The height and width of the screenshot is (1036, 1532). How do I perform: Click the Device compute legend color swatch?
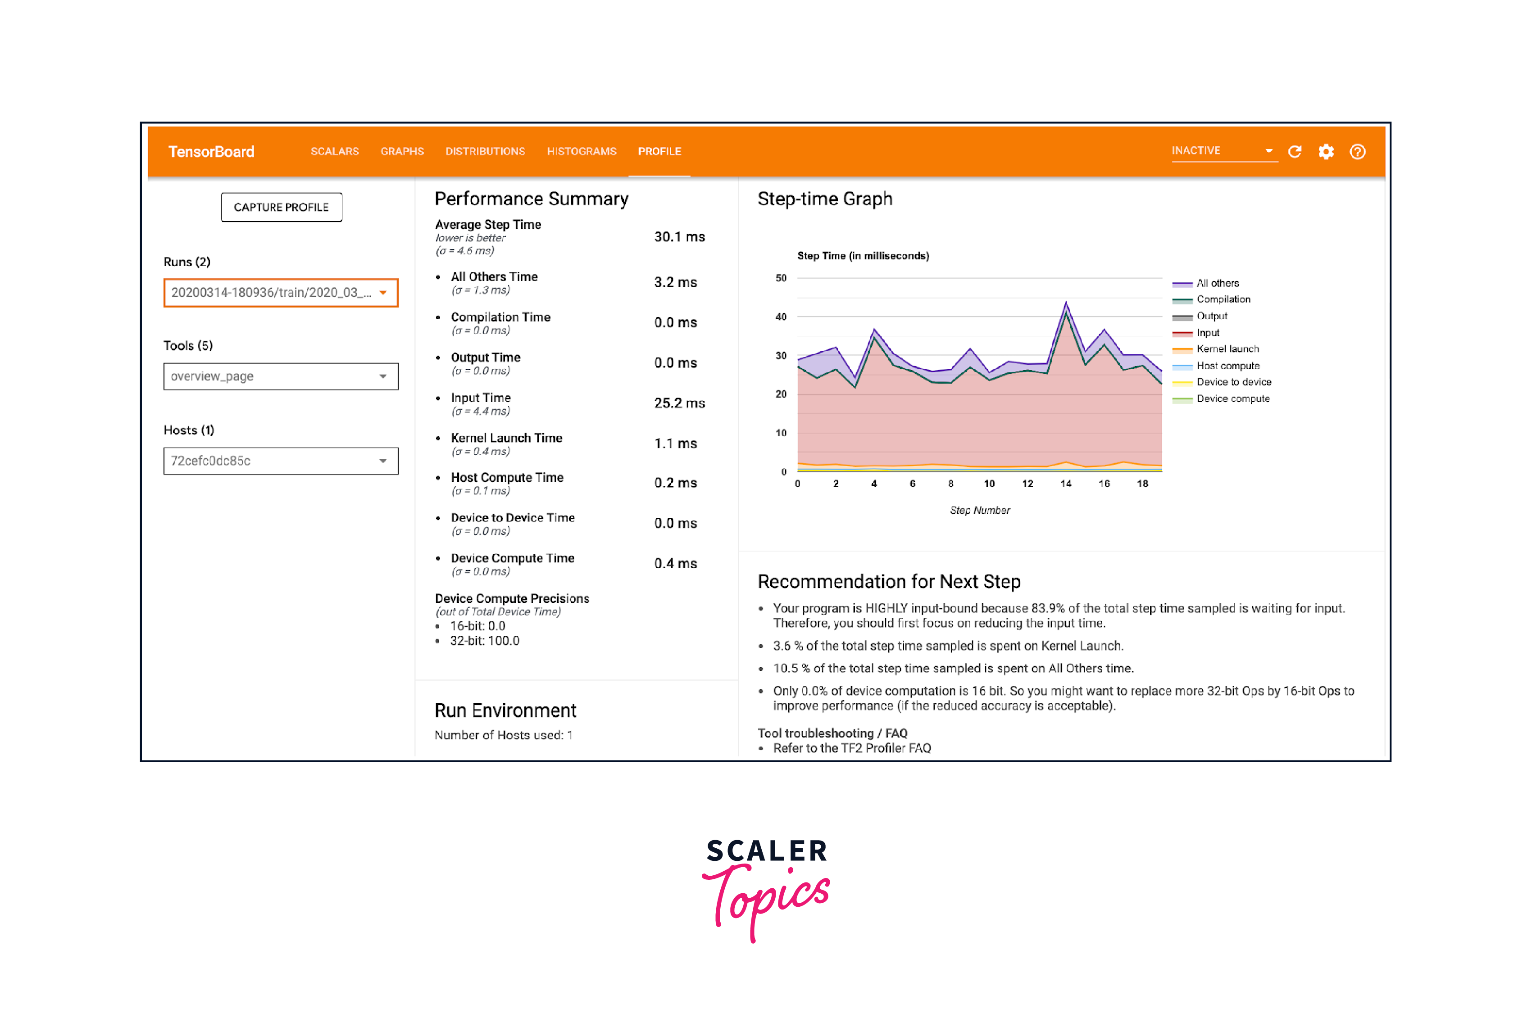(1182, 399)
